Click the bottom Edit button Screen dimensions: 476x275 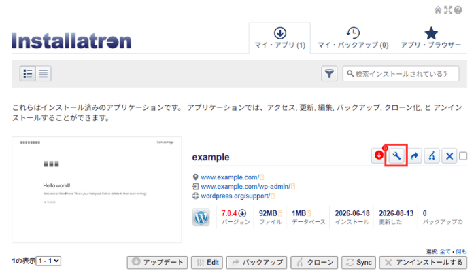[x=207, y=262]
